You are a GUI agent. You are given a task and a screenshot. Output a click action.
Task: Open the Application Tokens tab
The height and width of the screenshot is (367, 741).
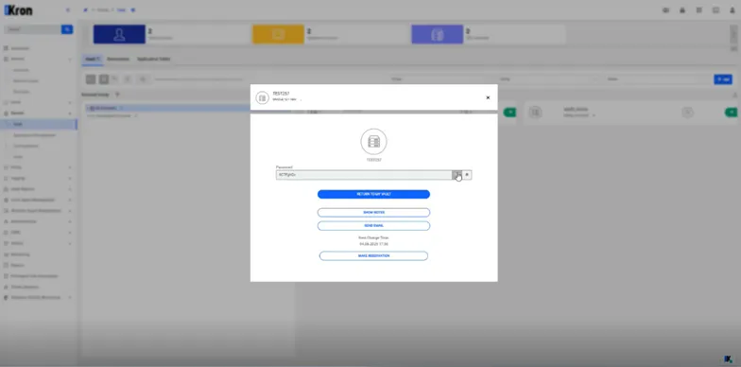tap(153, 59)
